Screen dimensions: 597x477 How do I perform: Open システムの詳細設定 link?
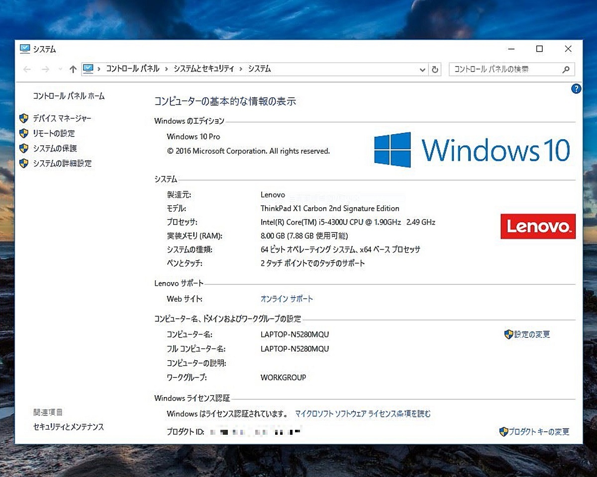tap(62, 163)
